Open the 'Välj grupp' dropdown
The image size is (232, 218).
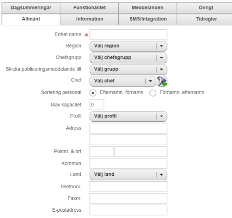(x=128, y=69)
